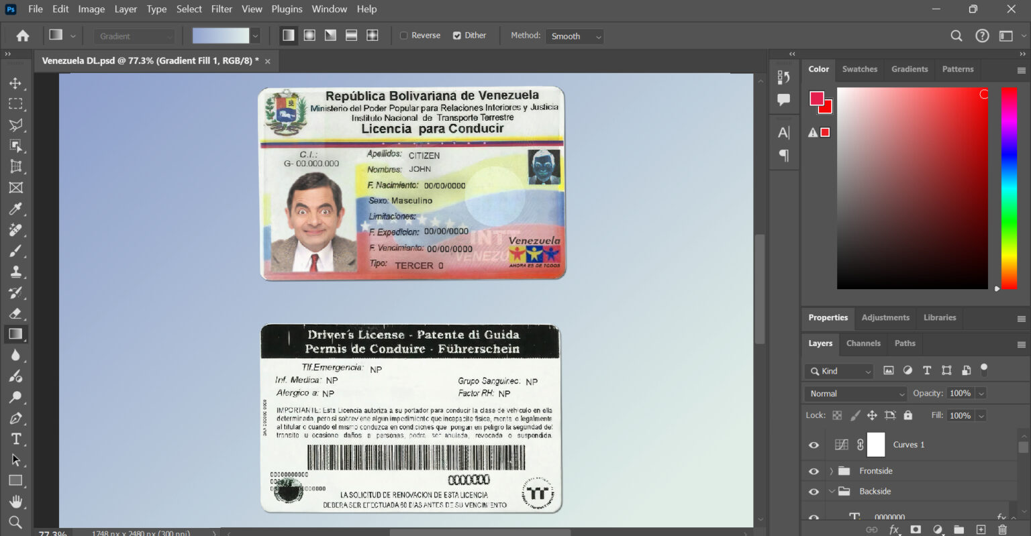
Task: Select the Crop tool
Action: tap(15, 166)
